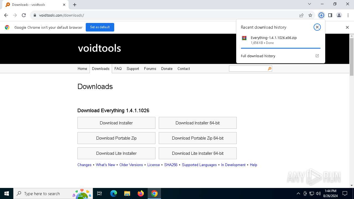
Task: Click the page vertical scrollbar thumb
Action: 352,57
